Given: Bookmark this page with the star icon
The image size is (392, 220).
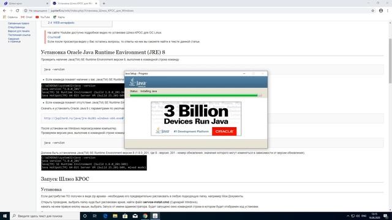Looking at the screenshot, I should point(373,11).
